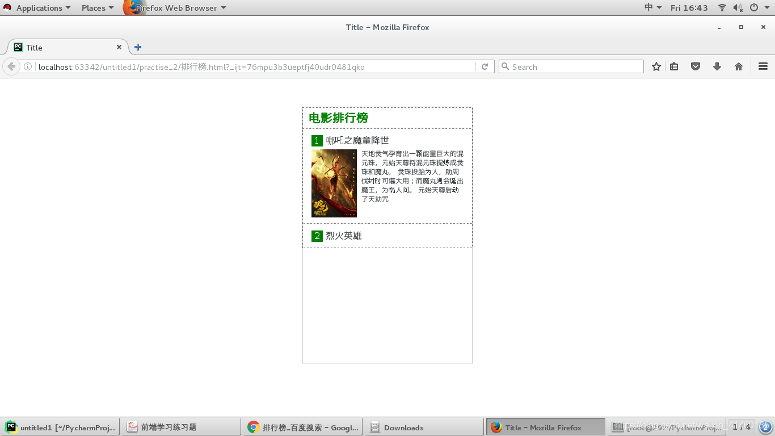Show bookmarks list icon
The width and height of the screenshot is (775, 436).
tap(674, 67)
